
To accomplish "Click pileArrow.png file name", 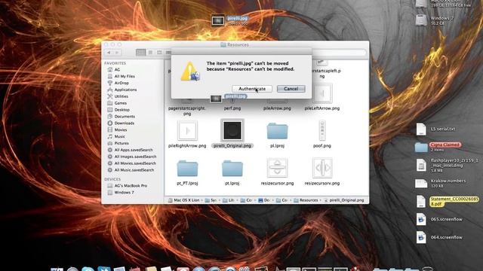I will (277, 108).
